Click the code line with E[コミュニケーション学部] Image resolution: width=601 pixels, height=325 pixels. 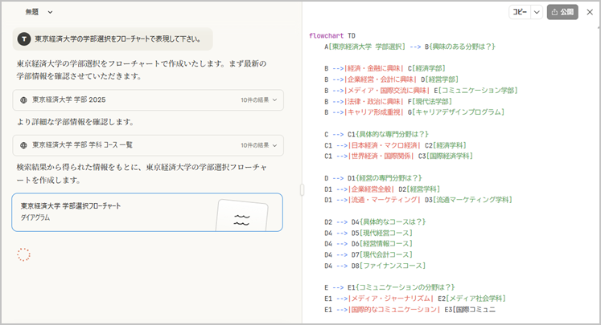point(421,90)
